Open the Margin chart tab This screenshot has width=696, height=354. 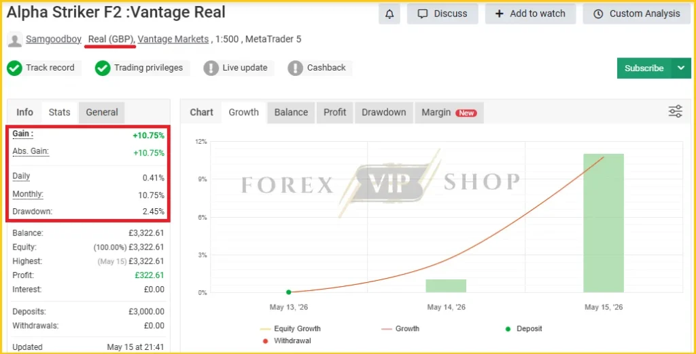449,113
